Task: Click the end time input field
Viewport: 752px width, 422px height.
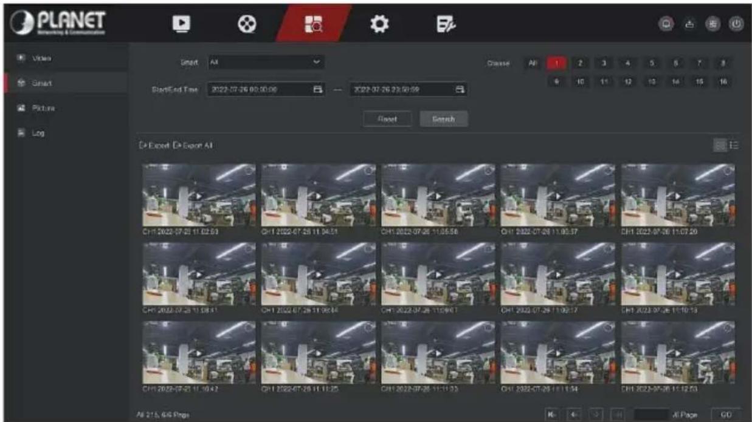Action: click(409, 90)
